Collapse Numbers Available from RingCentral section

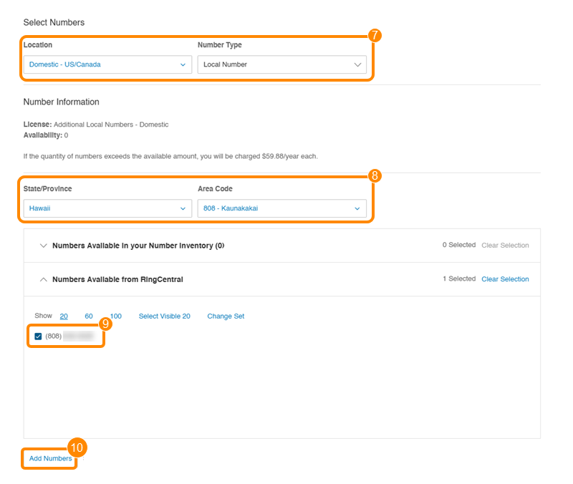point(117,279)
